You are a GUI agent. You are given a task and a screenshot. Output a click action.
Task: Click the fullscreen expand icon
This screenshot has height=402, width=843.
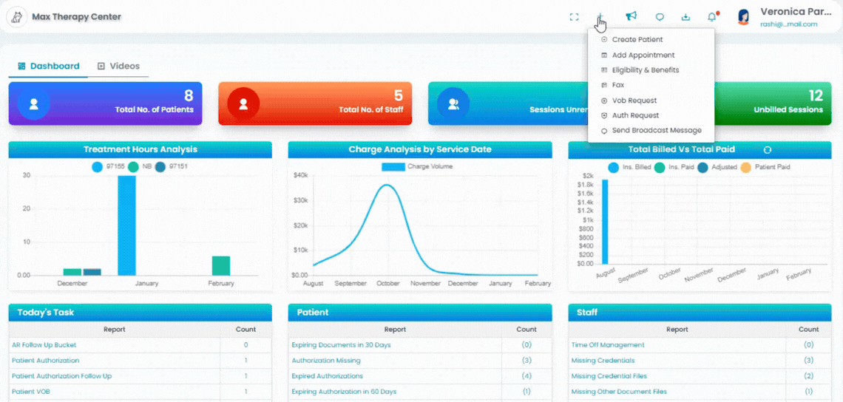click(574, 17)
